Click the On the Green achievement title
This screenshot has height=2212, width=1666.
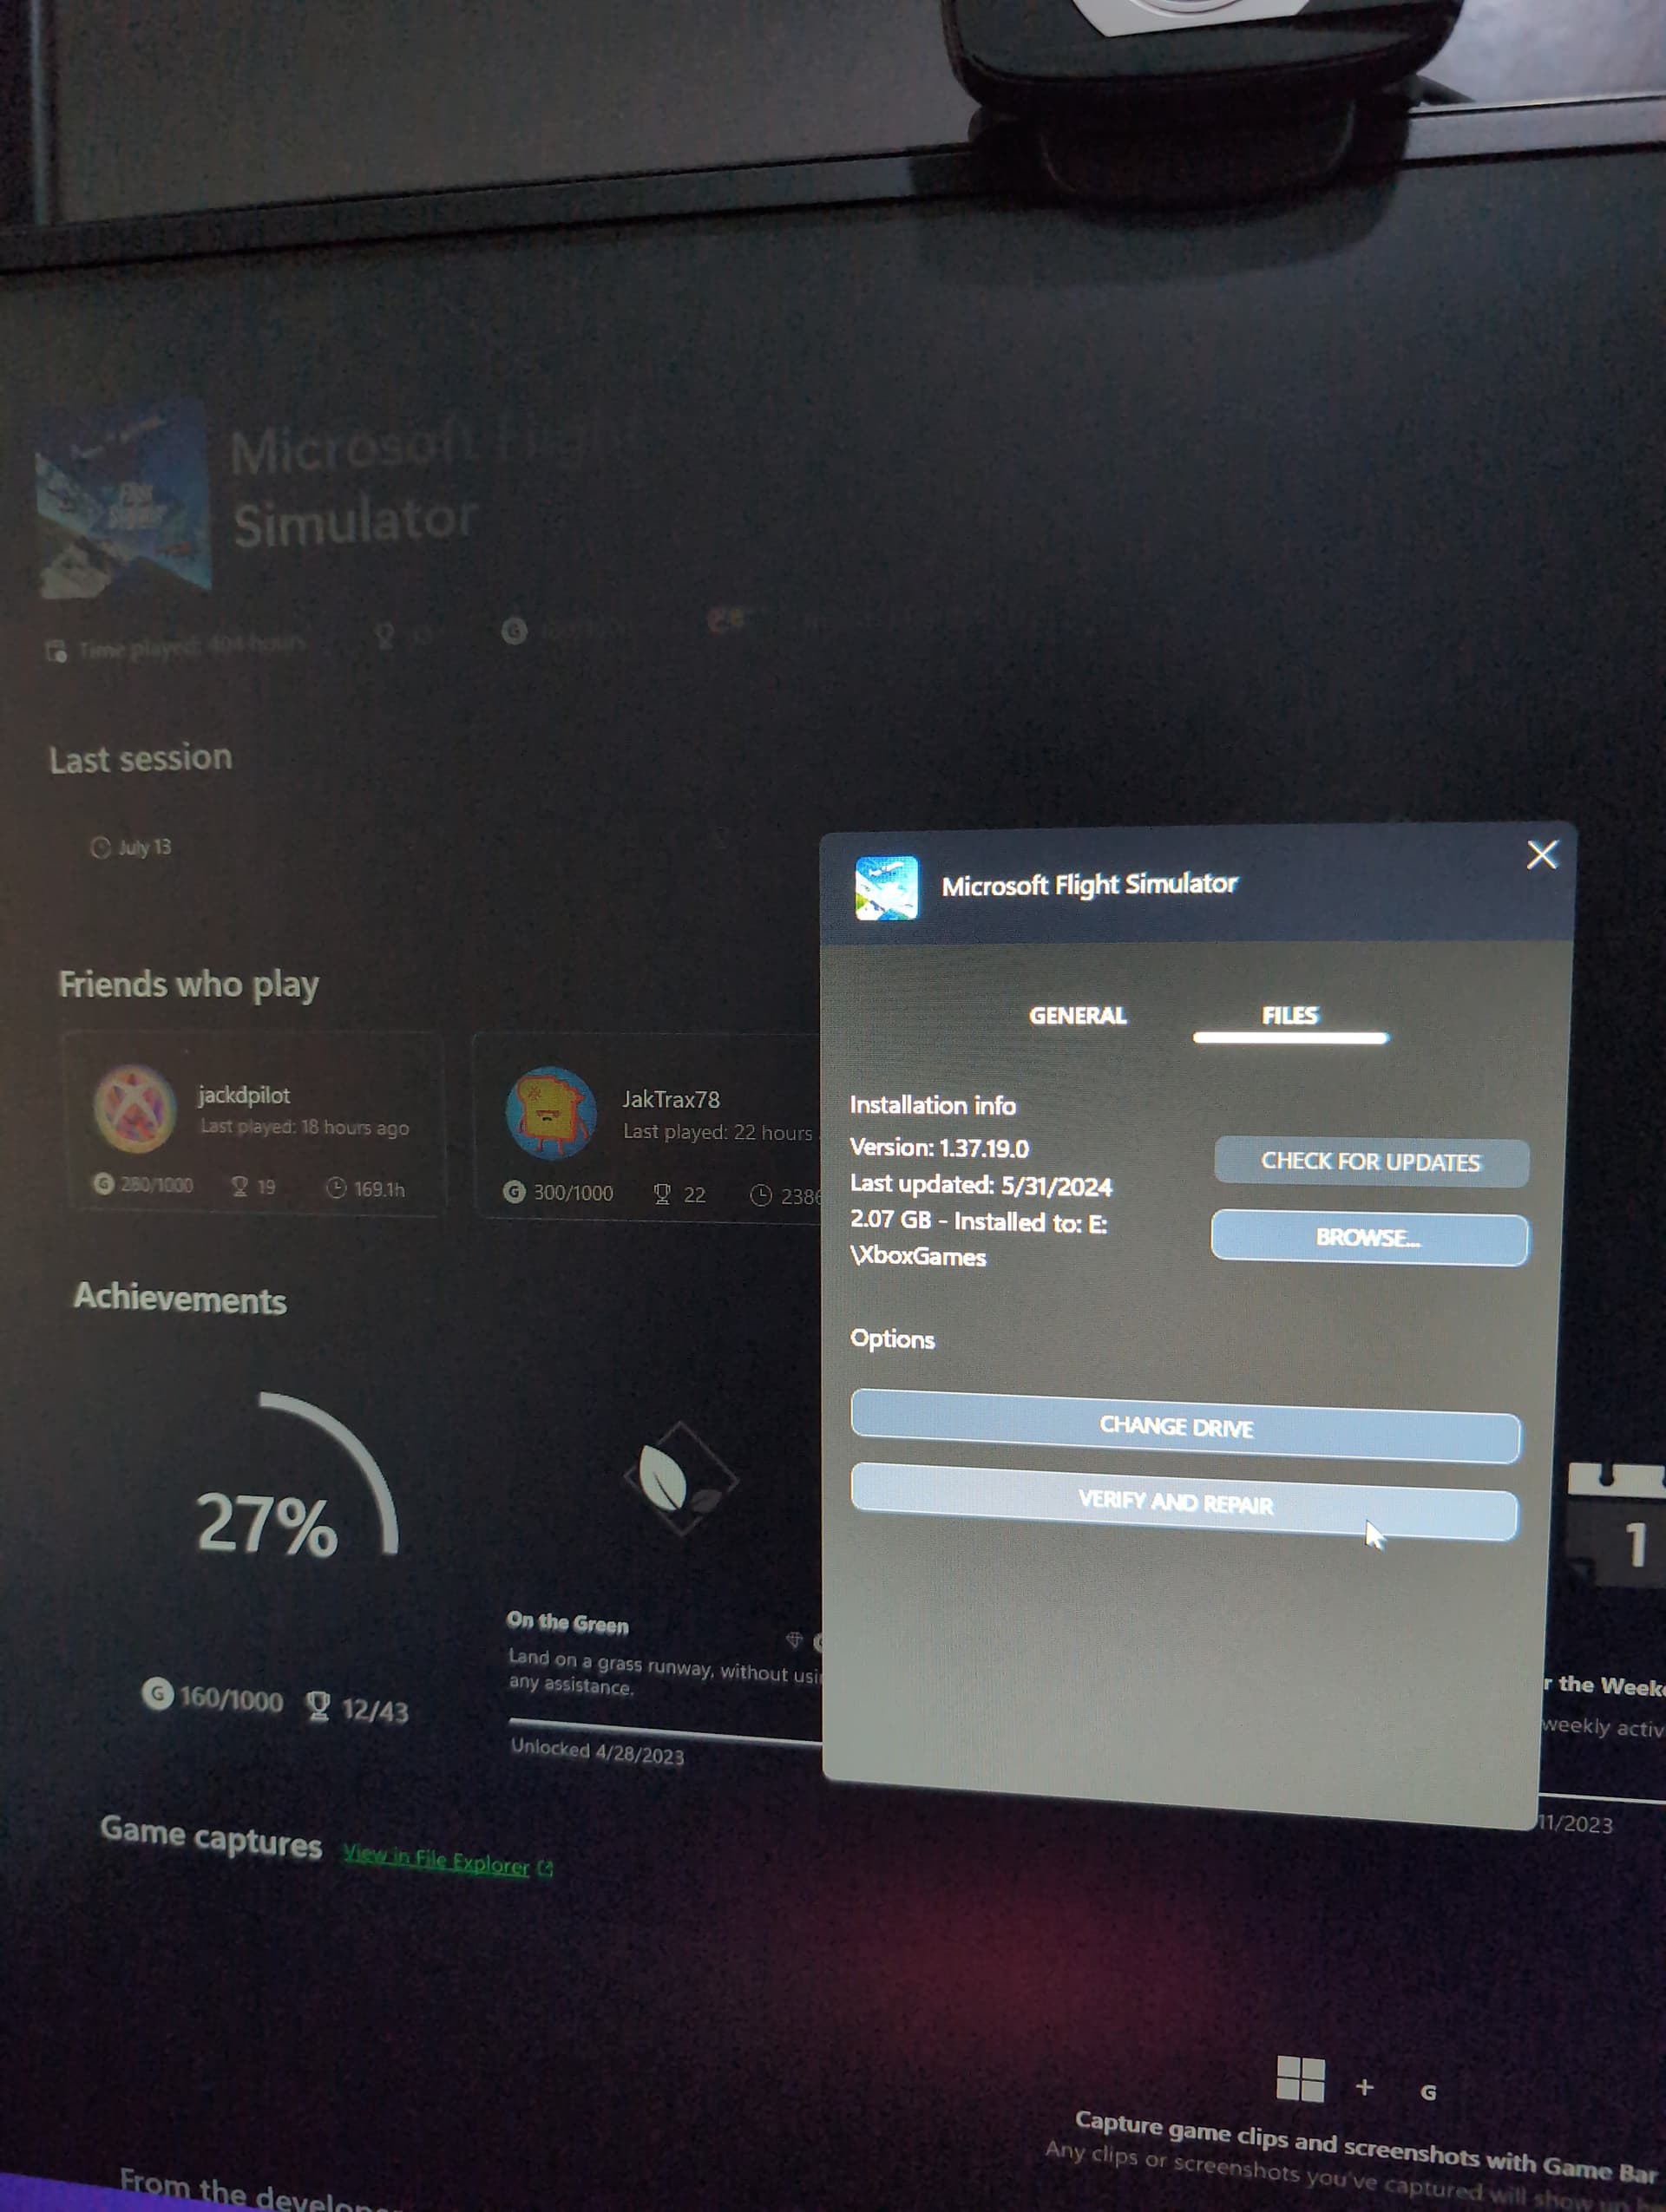coord(567,1622)
